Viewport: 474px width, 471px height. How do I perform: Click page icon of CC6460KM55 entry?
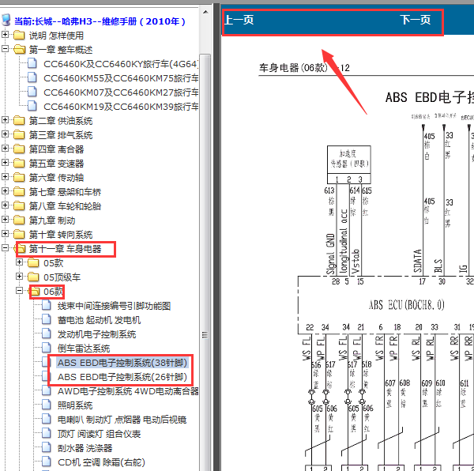pos(32,77)
